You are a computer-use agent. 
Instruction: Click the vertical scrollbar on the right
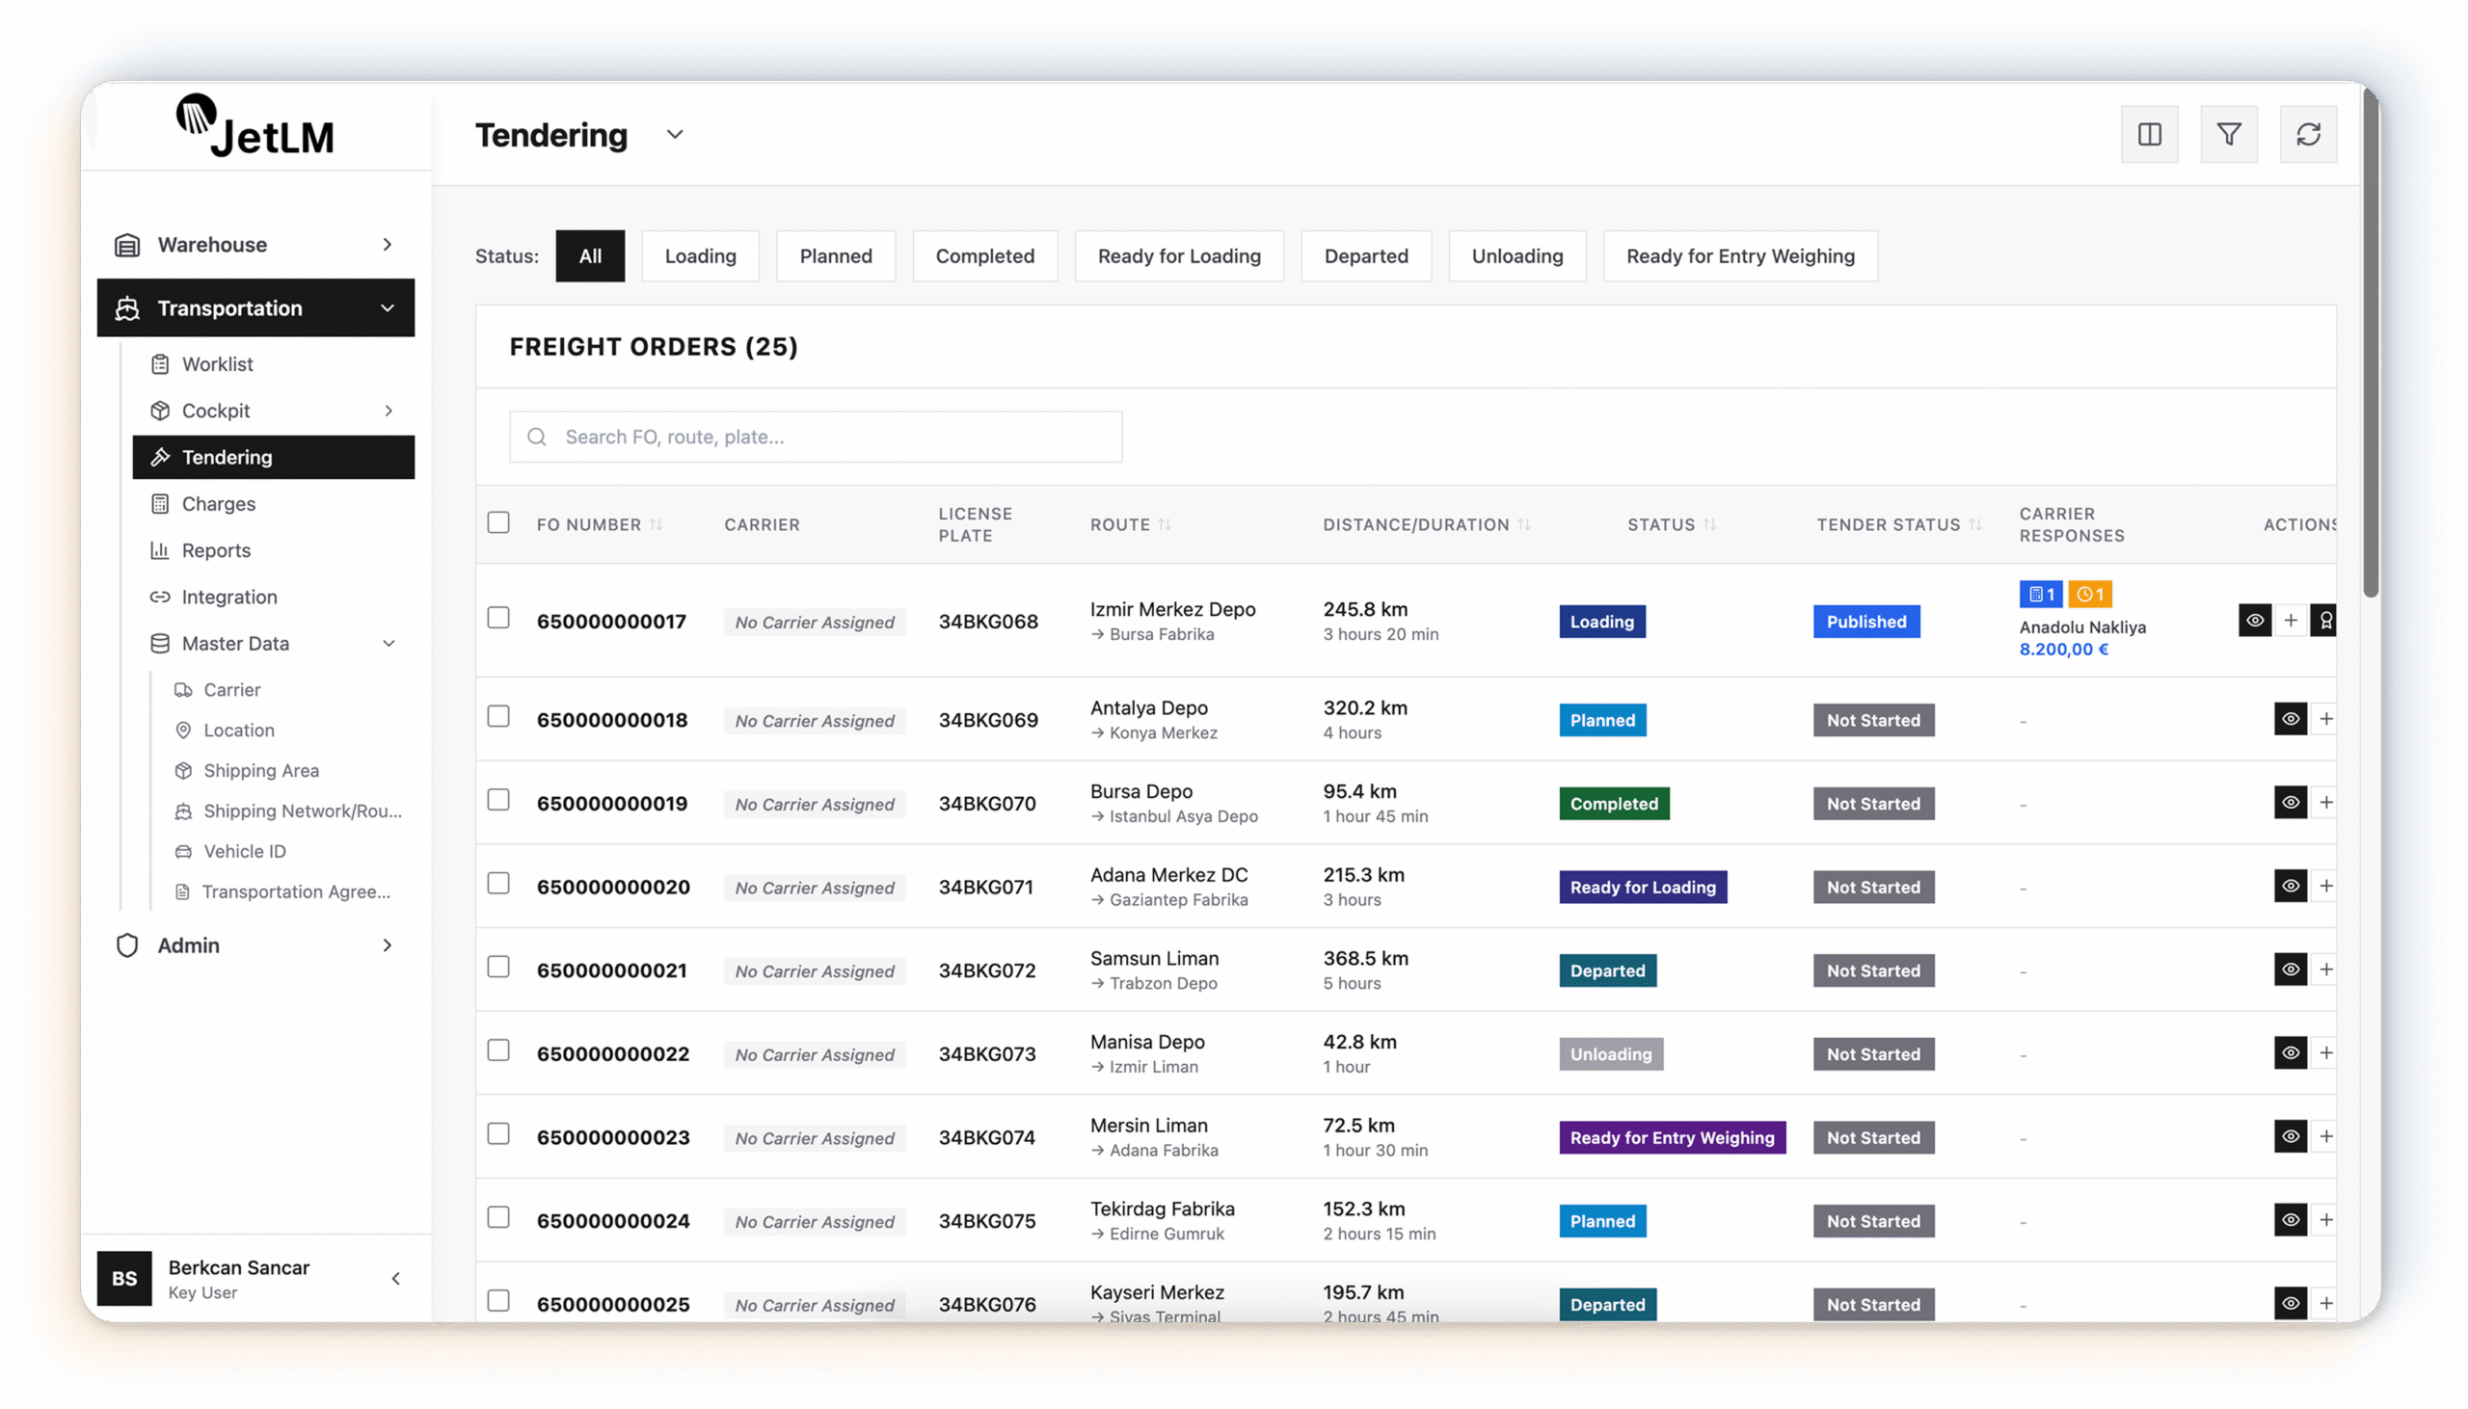click(x=2370, y=338)
